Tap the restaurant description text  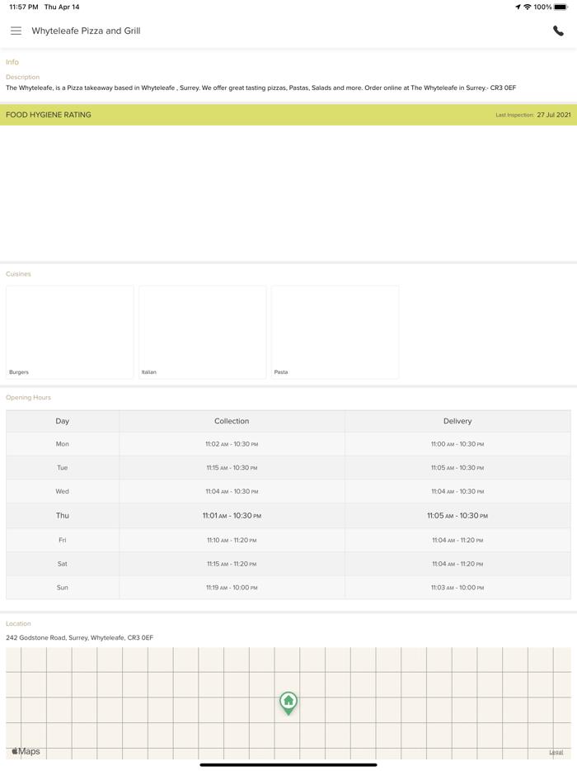(x=260, y=88)
